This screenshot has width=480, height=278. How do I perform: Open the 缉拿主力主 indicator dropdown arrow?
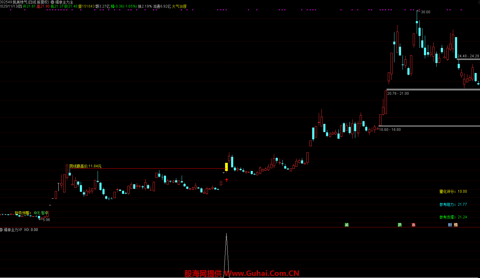[x=52, y=2]
